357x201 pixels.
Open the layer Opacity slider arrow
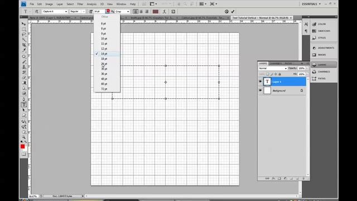307,68
